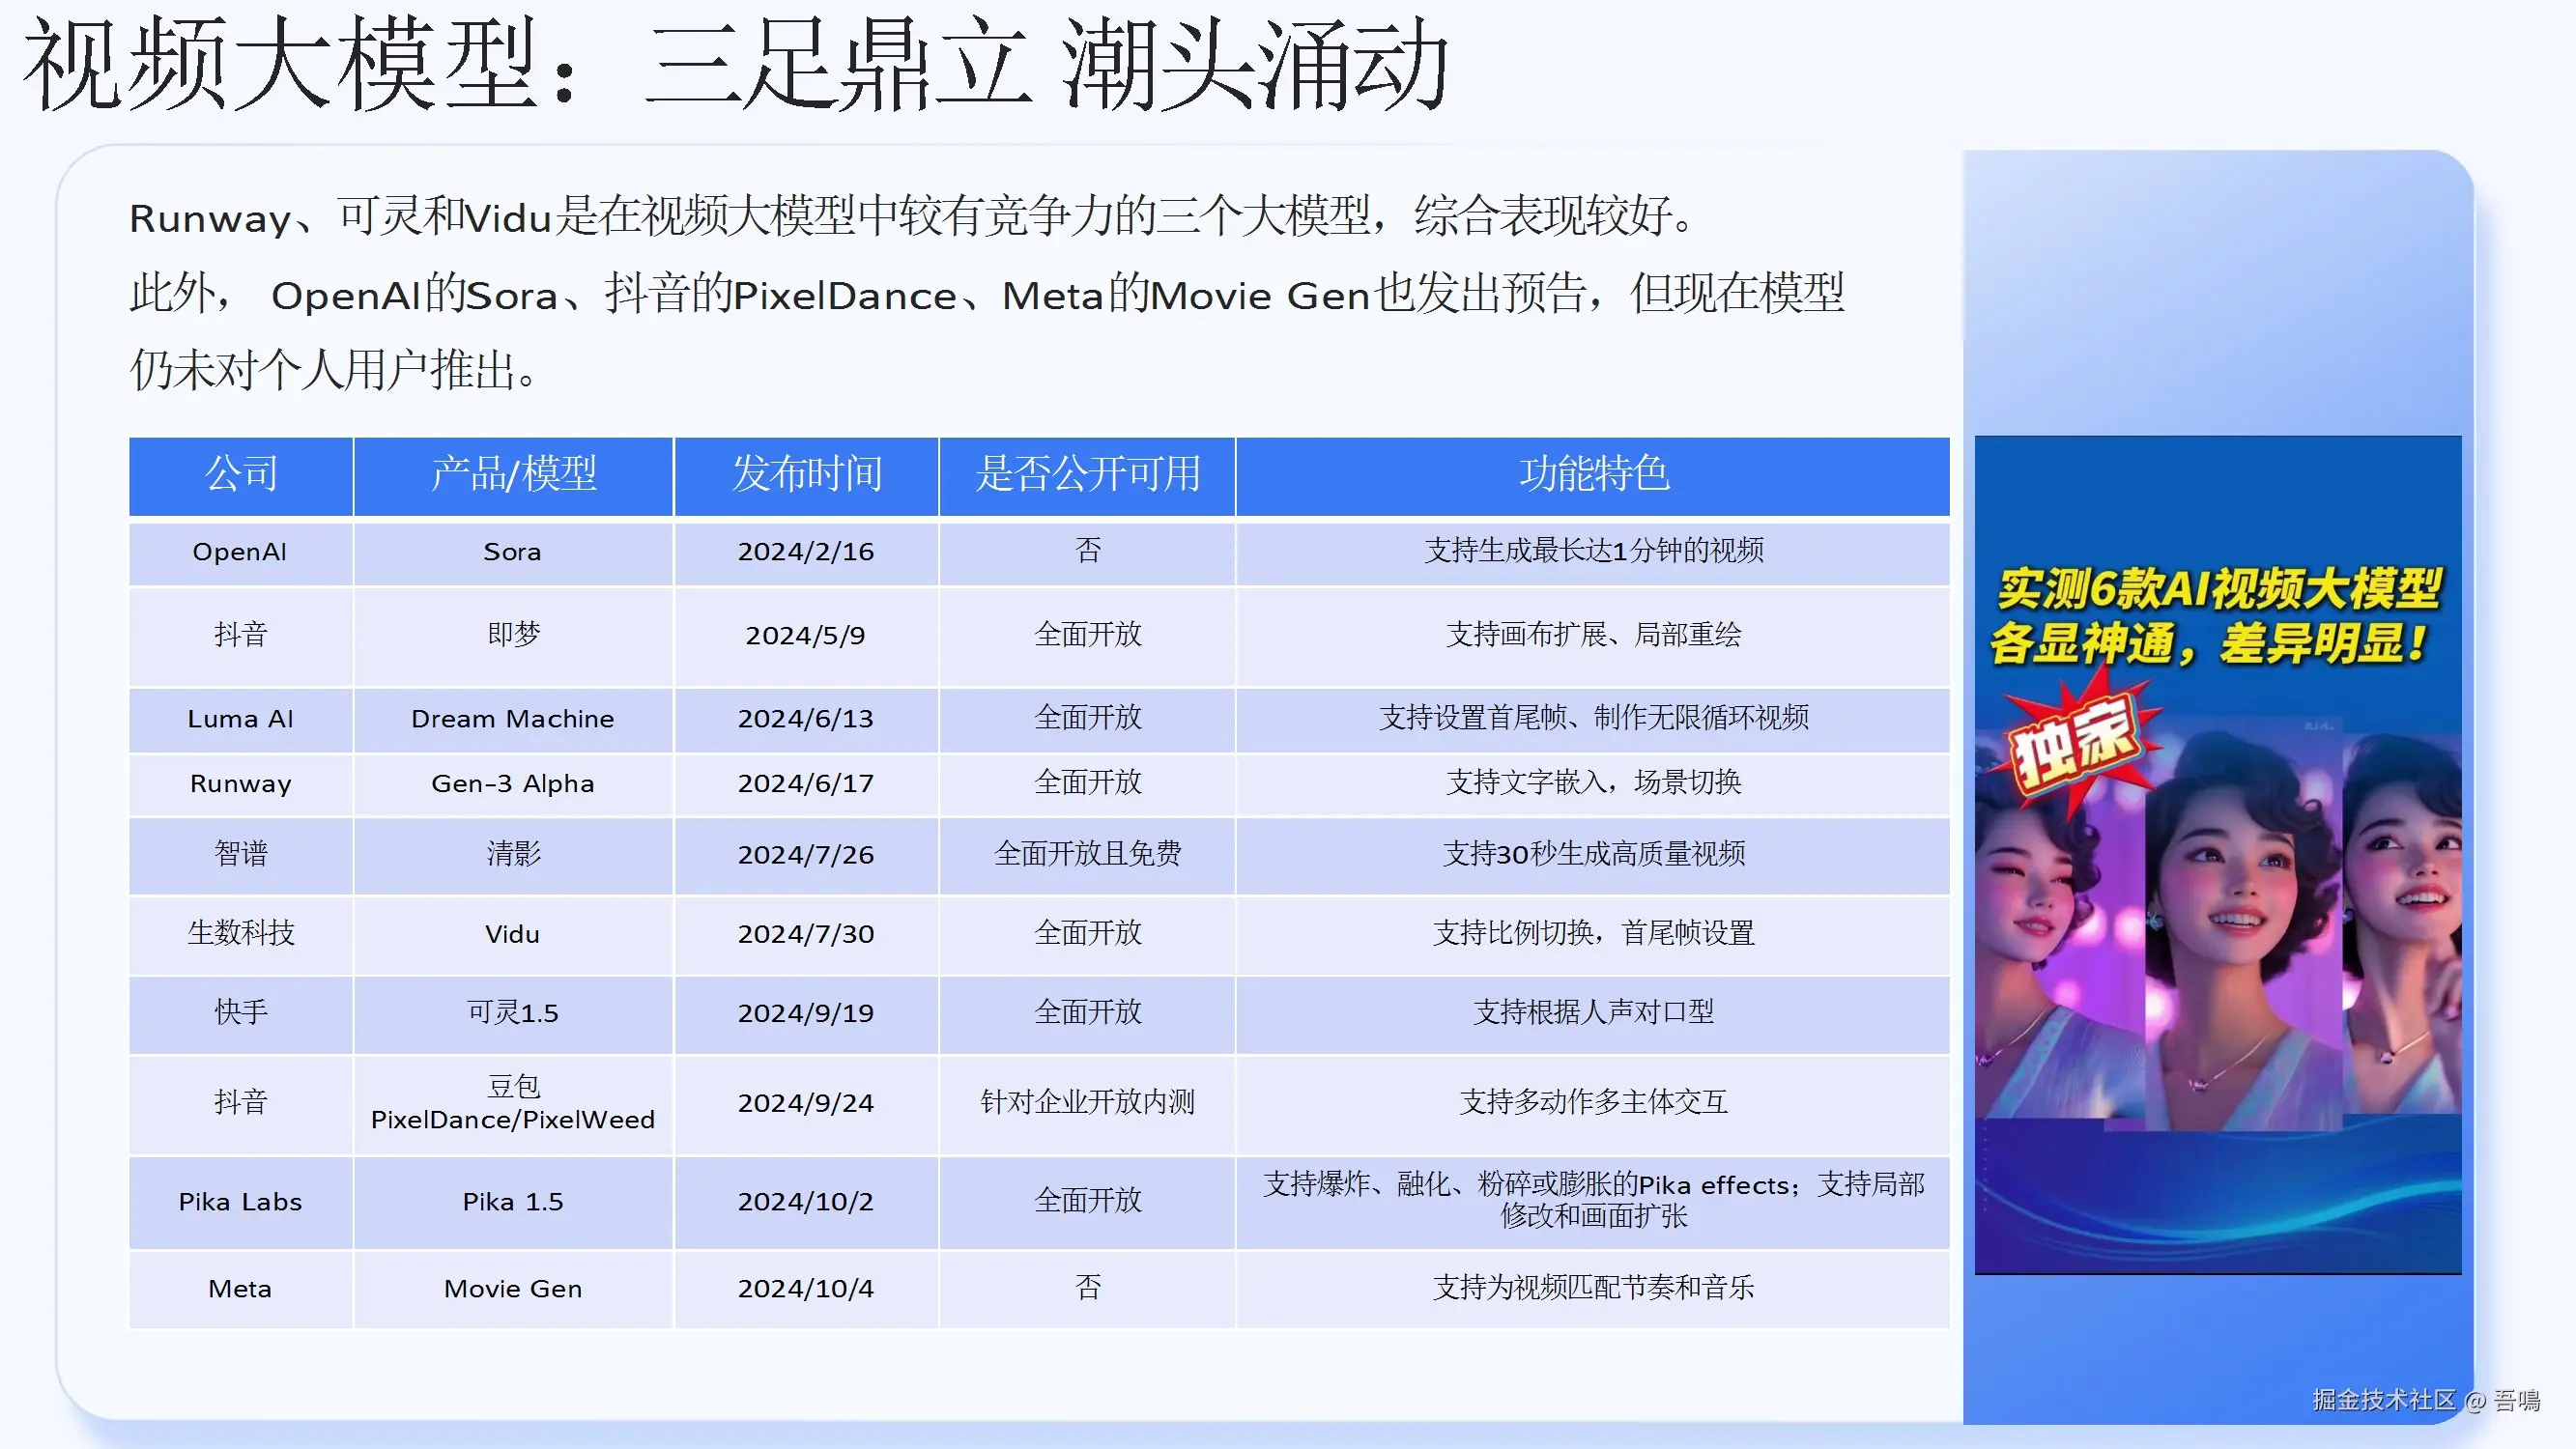The image size is (2576, 1449).
Task: Click the 2024/7/30 release date cell
Action: click(x=806, y=934)
